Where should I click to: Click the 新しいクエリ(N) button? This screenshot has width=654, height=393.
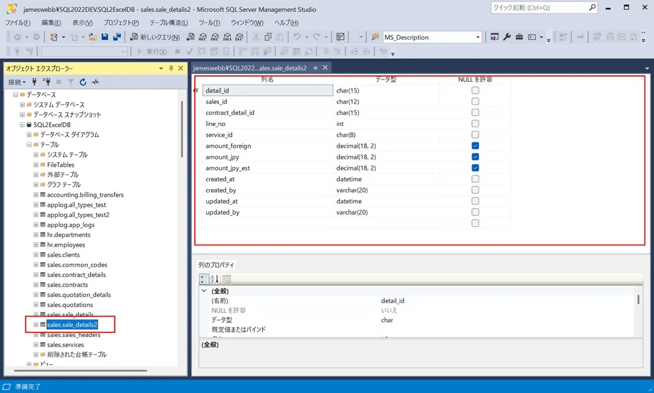tap(155, 37)
